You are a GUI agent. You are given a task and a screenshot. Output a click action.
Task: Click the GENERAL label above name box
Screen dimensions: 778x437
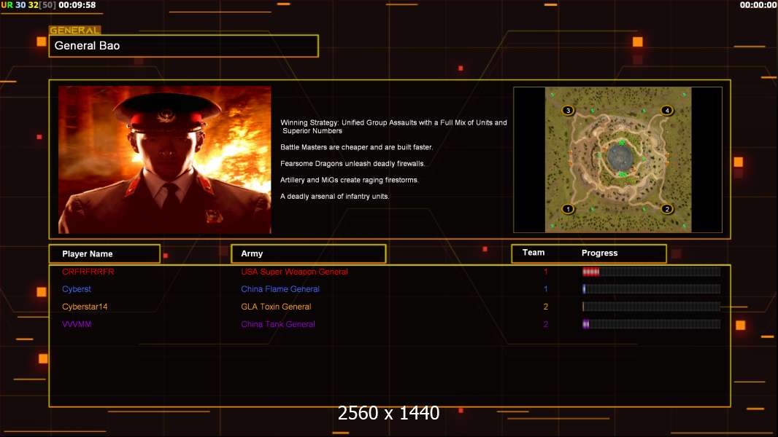pyautogui.click(x=74, y=30)
